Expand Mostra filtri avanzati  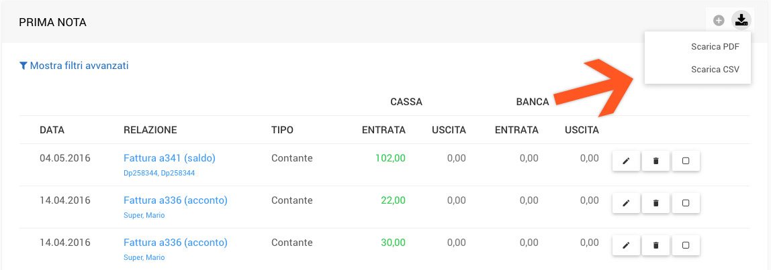pyautogui.click(x=74, y=66)
